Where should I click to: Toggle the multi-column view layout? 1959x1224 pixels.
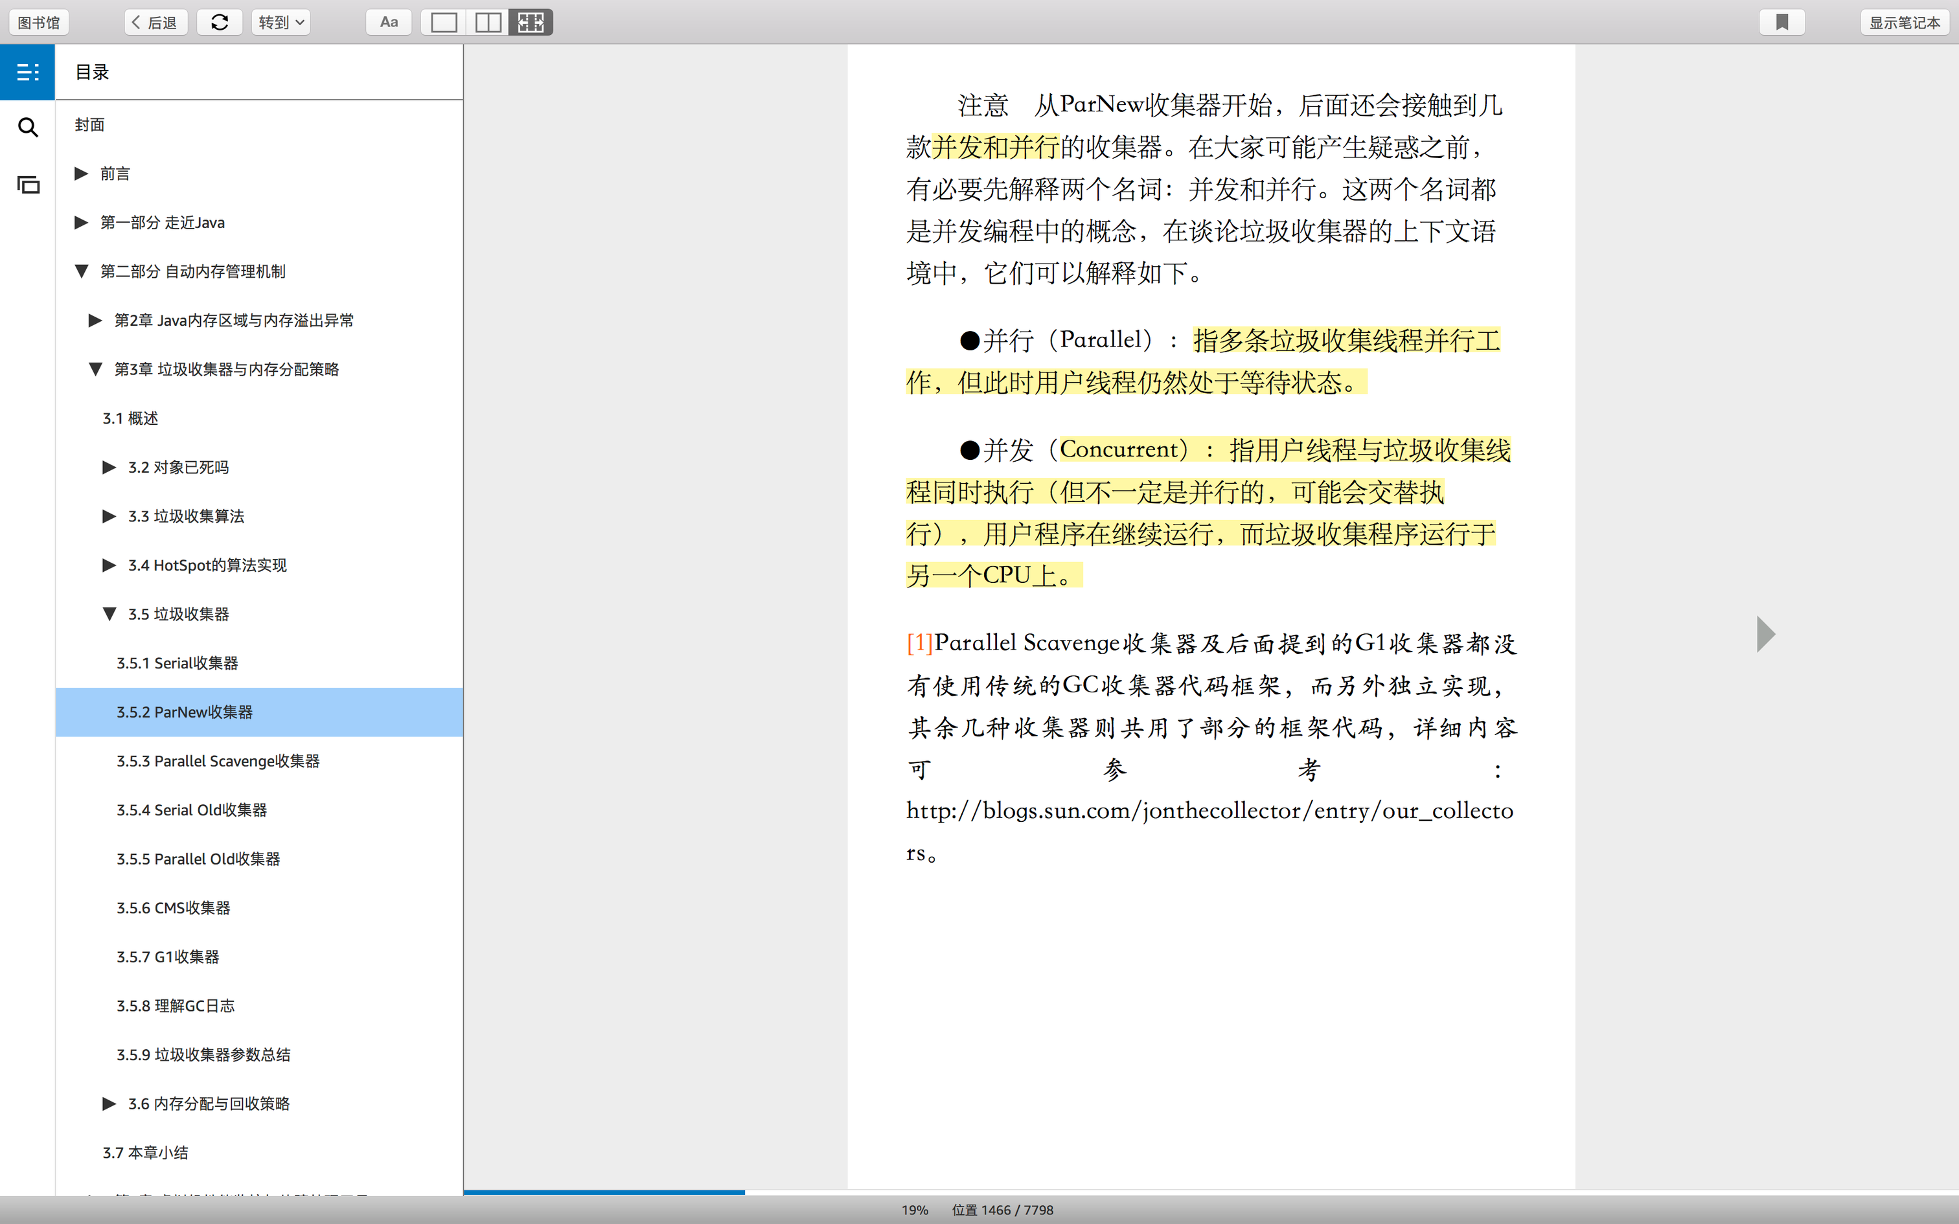531,23
